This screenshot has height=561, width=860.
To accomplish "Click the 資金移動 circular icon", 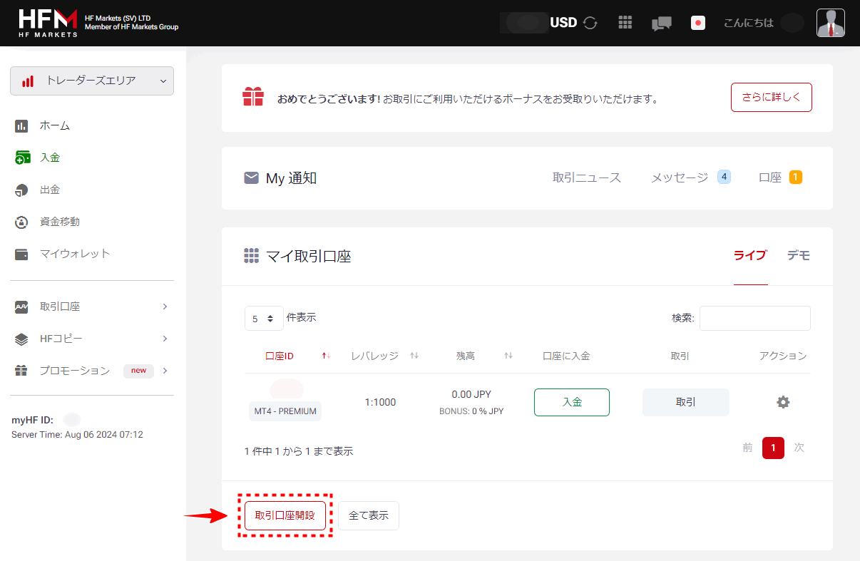I will click(21, 222).
